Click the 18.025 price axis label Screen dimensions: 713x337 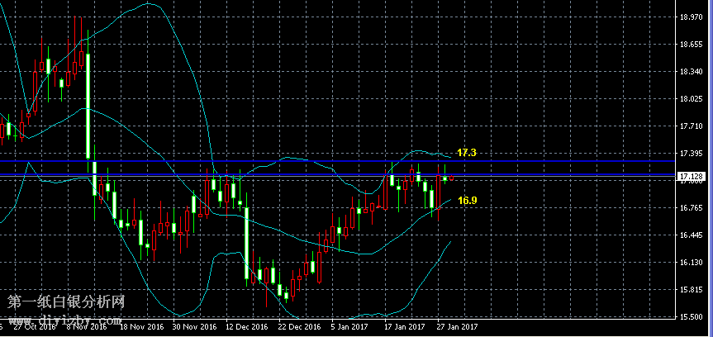[x=691, y=99]
